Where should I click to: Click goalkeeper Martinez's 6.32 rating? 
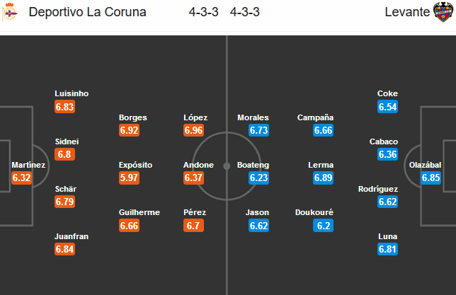[x=22, y=178]
